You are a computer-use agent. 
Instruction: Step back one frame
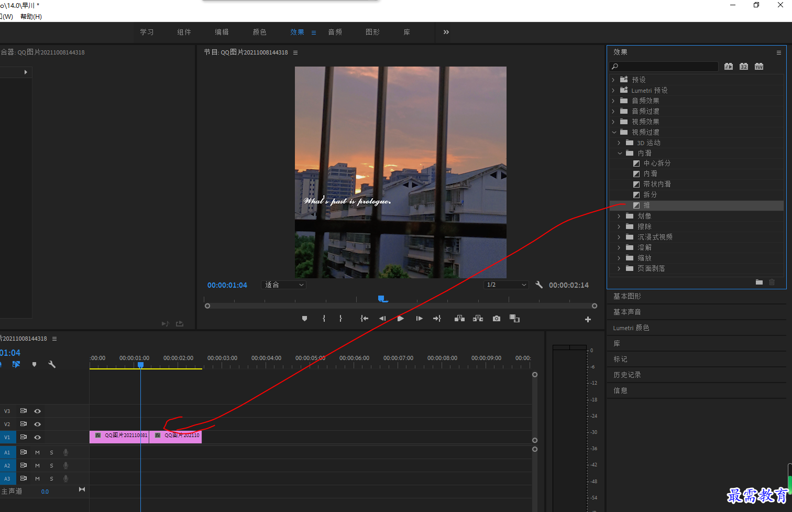[x=382, y=319]
